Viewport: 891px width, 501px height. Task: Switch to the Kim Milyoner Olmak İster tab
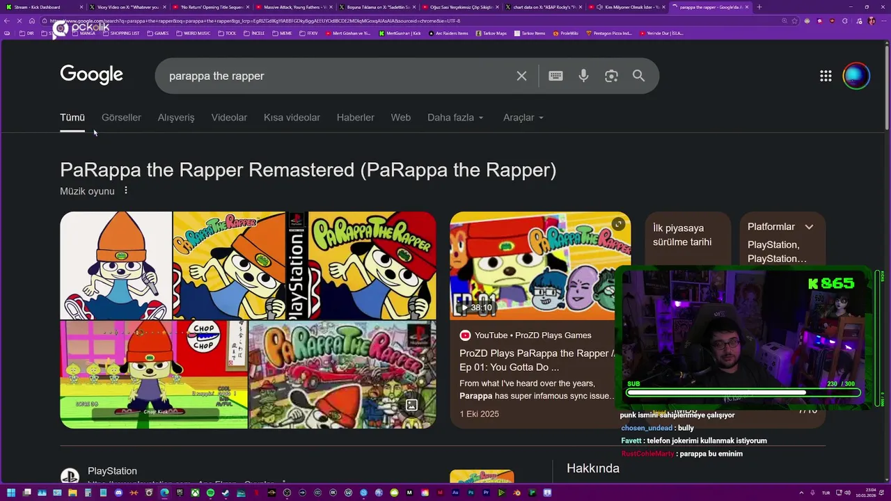tap(627, 7)
